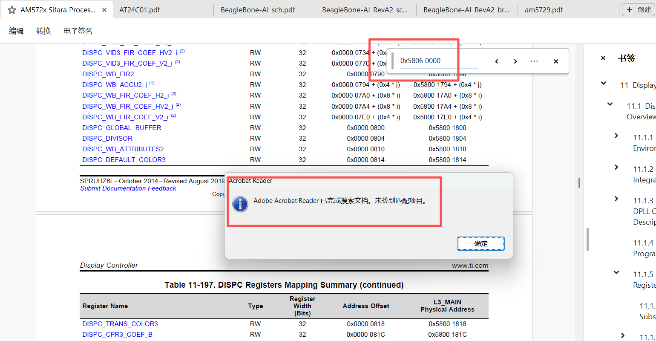Select the 11.1.5 Registe bookmark
The height and width of the screenshot is (341, 656).
coord(644,280)
